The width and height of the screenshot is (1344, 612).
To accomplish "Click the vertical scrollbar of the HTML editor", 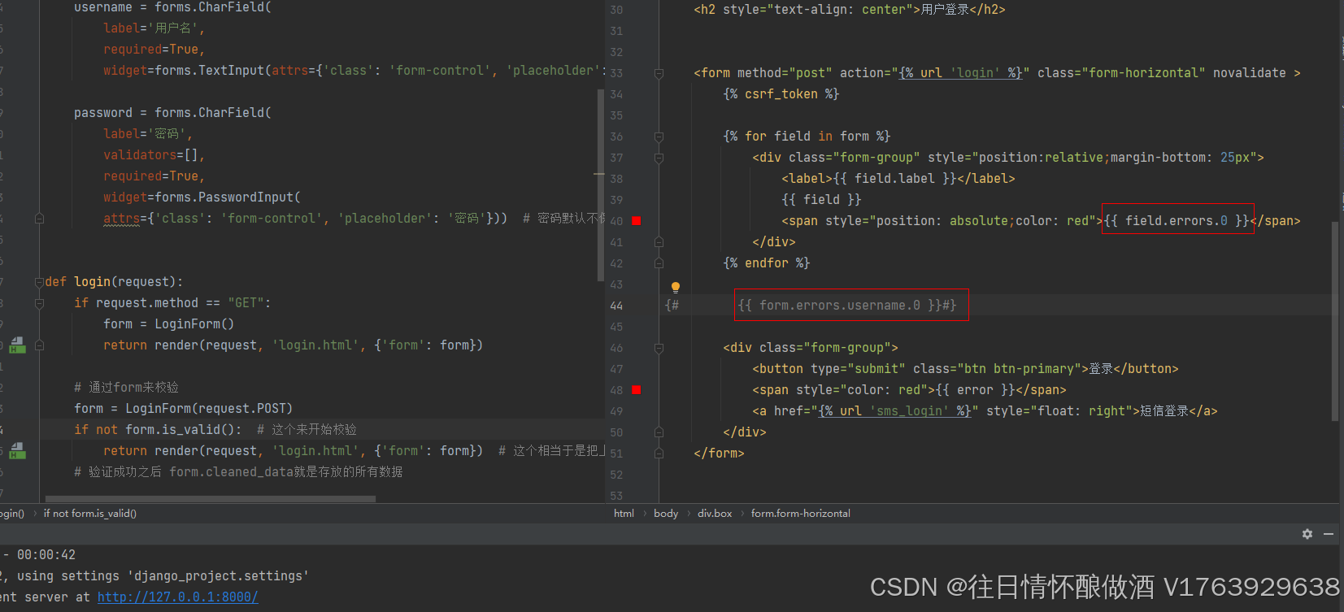I will (x=1334, y=321).
